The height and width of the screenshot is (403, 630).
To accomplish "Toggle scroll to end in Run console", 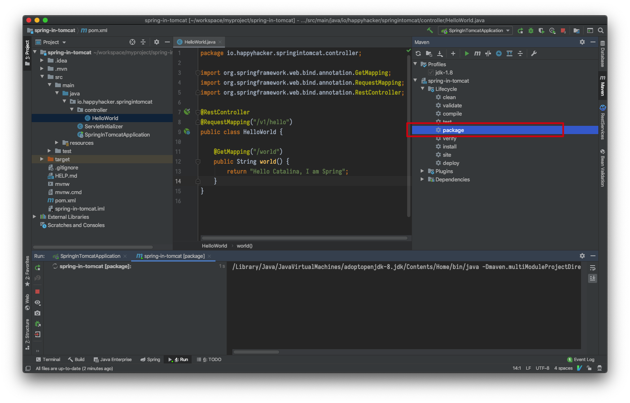I will 593,278.
